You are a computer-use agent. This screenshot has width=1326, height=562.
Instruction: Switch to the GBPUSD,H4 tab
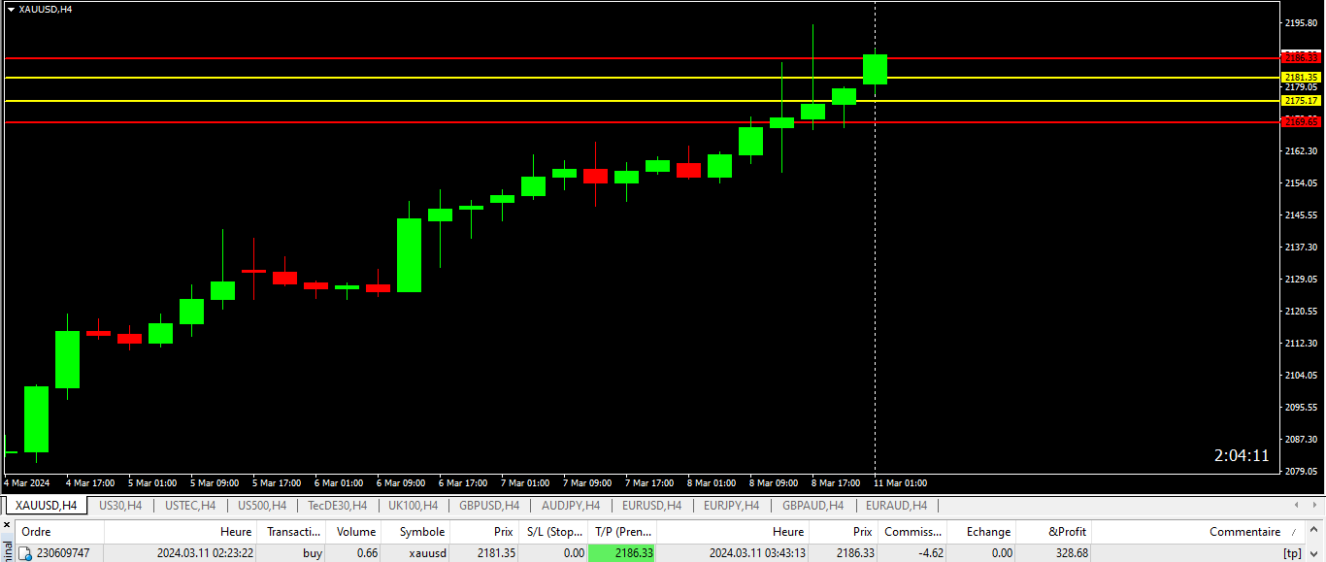click(x=489, y=506)
